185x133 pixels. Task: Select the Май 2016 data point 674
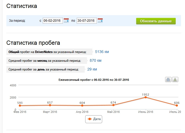113,105
